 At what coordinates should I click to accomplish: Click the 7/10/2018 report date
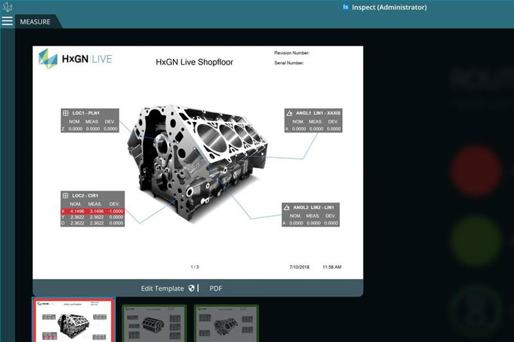[299, 267]
